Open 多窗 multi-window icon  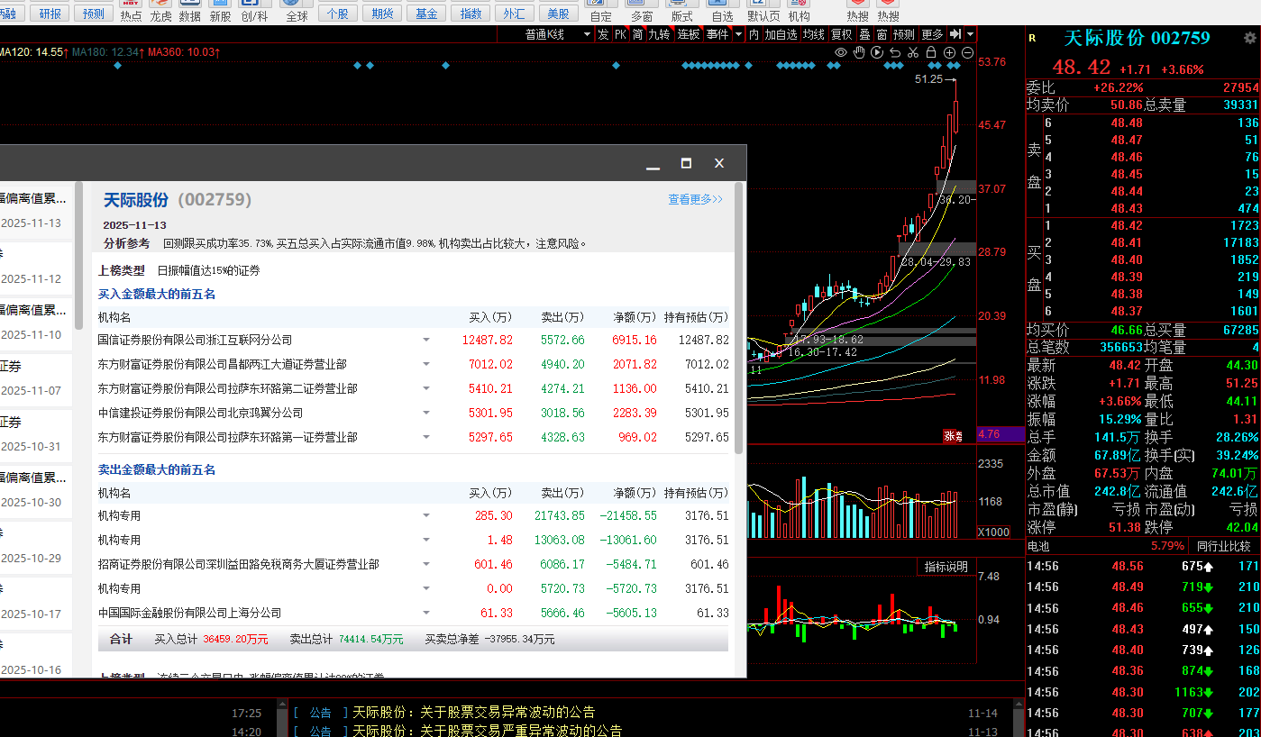coord(642,11)
